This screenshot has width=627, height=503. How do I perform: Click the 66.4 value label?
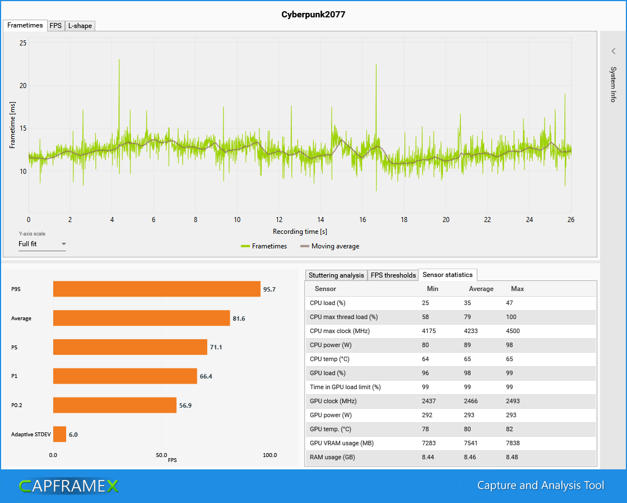click(x=206, y=376)
